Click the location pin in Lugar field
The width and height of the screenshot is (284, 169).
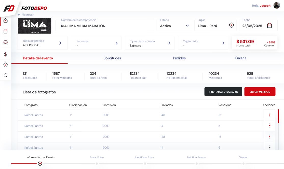(x=231, y=25)
